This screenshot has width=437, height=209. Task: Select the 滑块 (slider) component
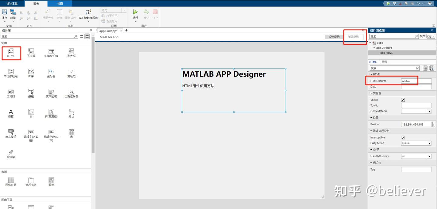(x=71, y=113)
